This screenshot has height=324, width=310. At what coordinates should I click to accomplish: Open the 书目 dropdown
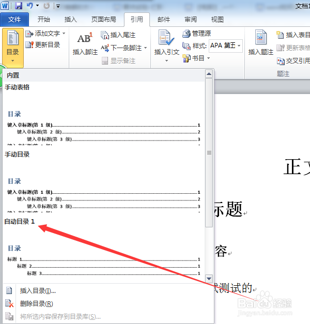pos(196,58)
